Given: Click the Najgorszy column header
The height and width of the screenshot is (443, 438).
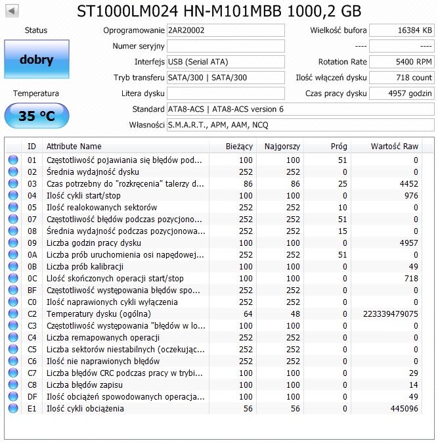Looking at the screenshot, I should 280,147.
